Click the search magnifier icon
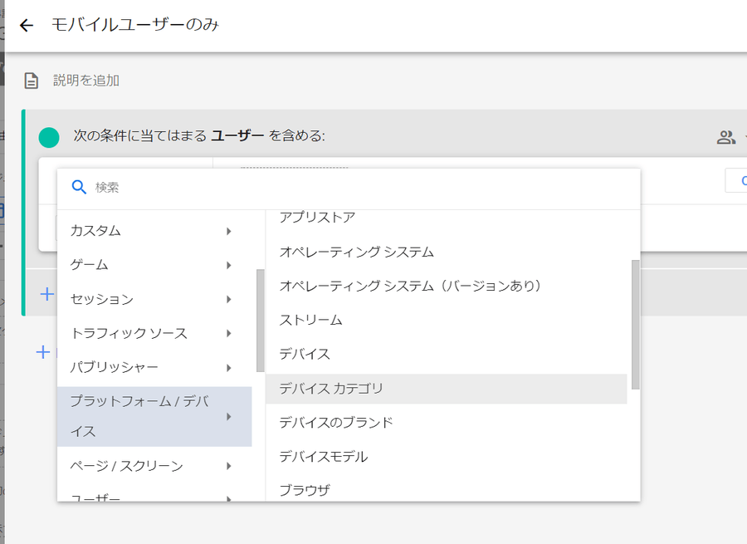Viewport: 747px width, 544px height. point(79,187)
